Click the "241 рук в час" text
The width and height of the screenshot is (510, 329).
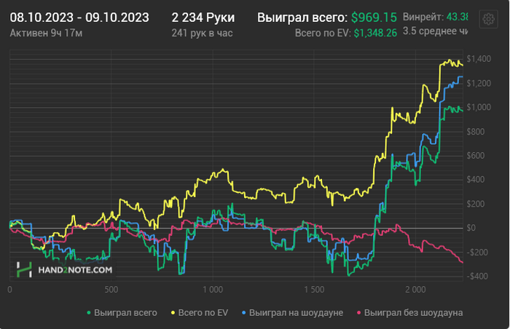pyautogui.click(x=202, y=33)
